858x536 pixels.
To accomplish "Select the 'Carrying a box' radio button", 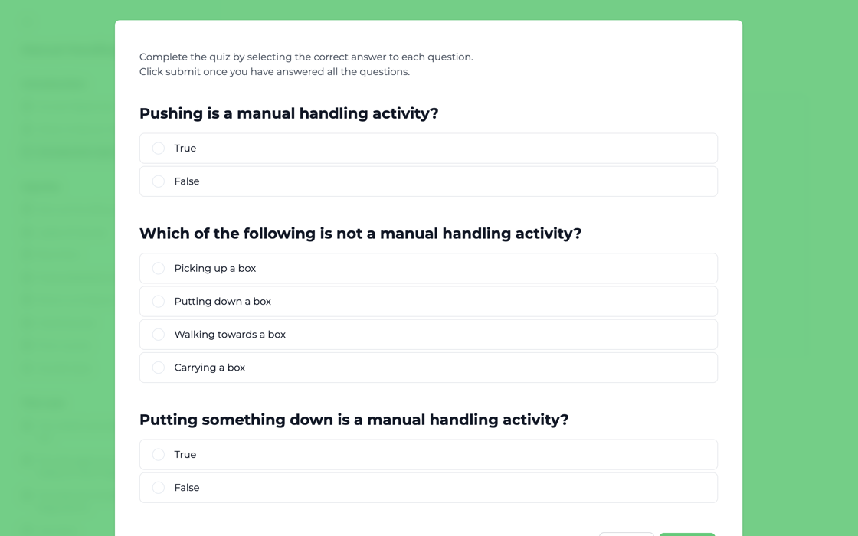I will click(x=158, y=368).
